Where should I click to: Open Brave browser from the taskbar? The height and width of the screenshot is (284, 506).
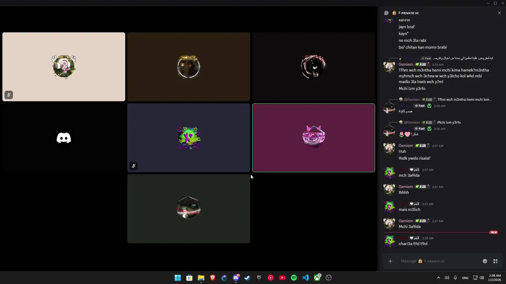click(213, 278)
